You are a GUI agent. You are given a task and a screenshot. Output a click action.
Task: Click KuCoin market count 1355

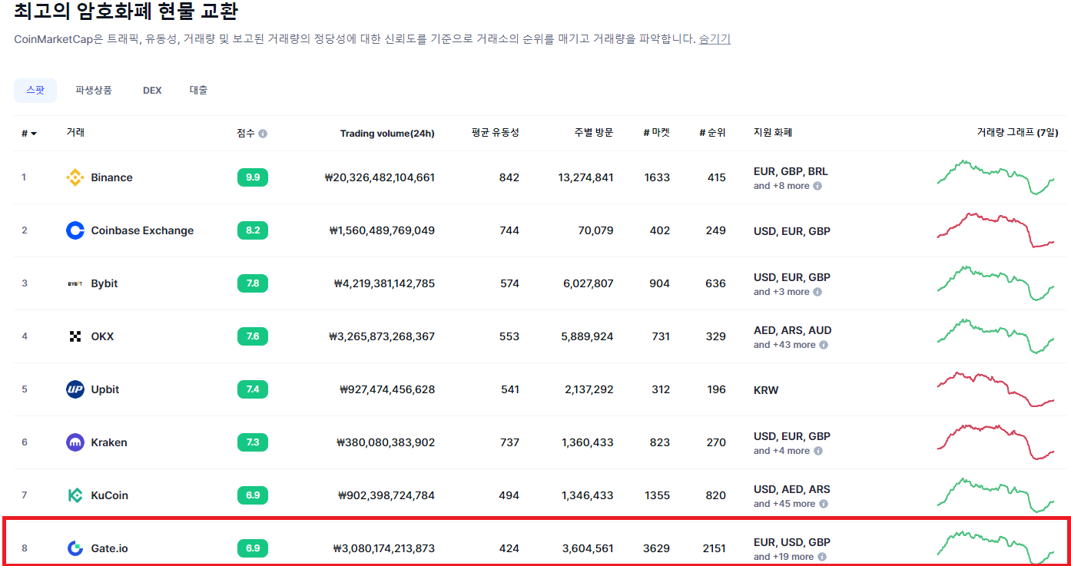point(657,495)
